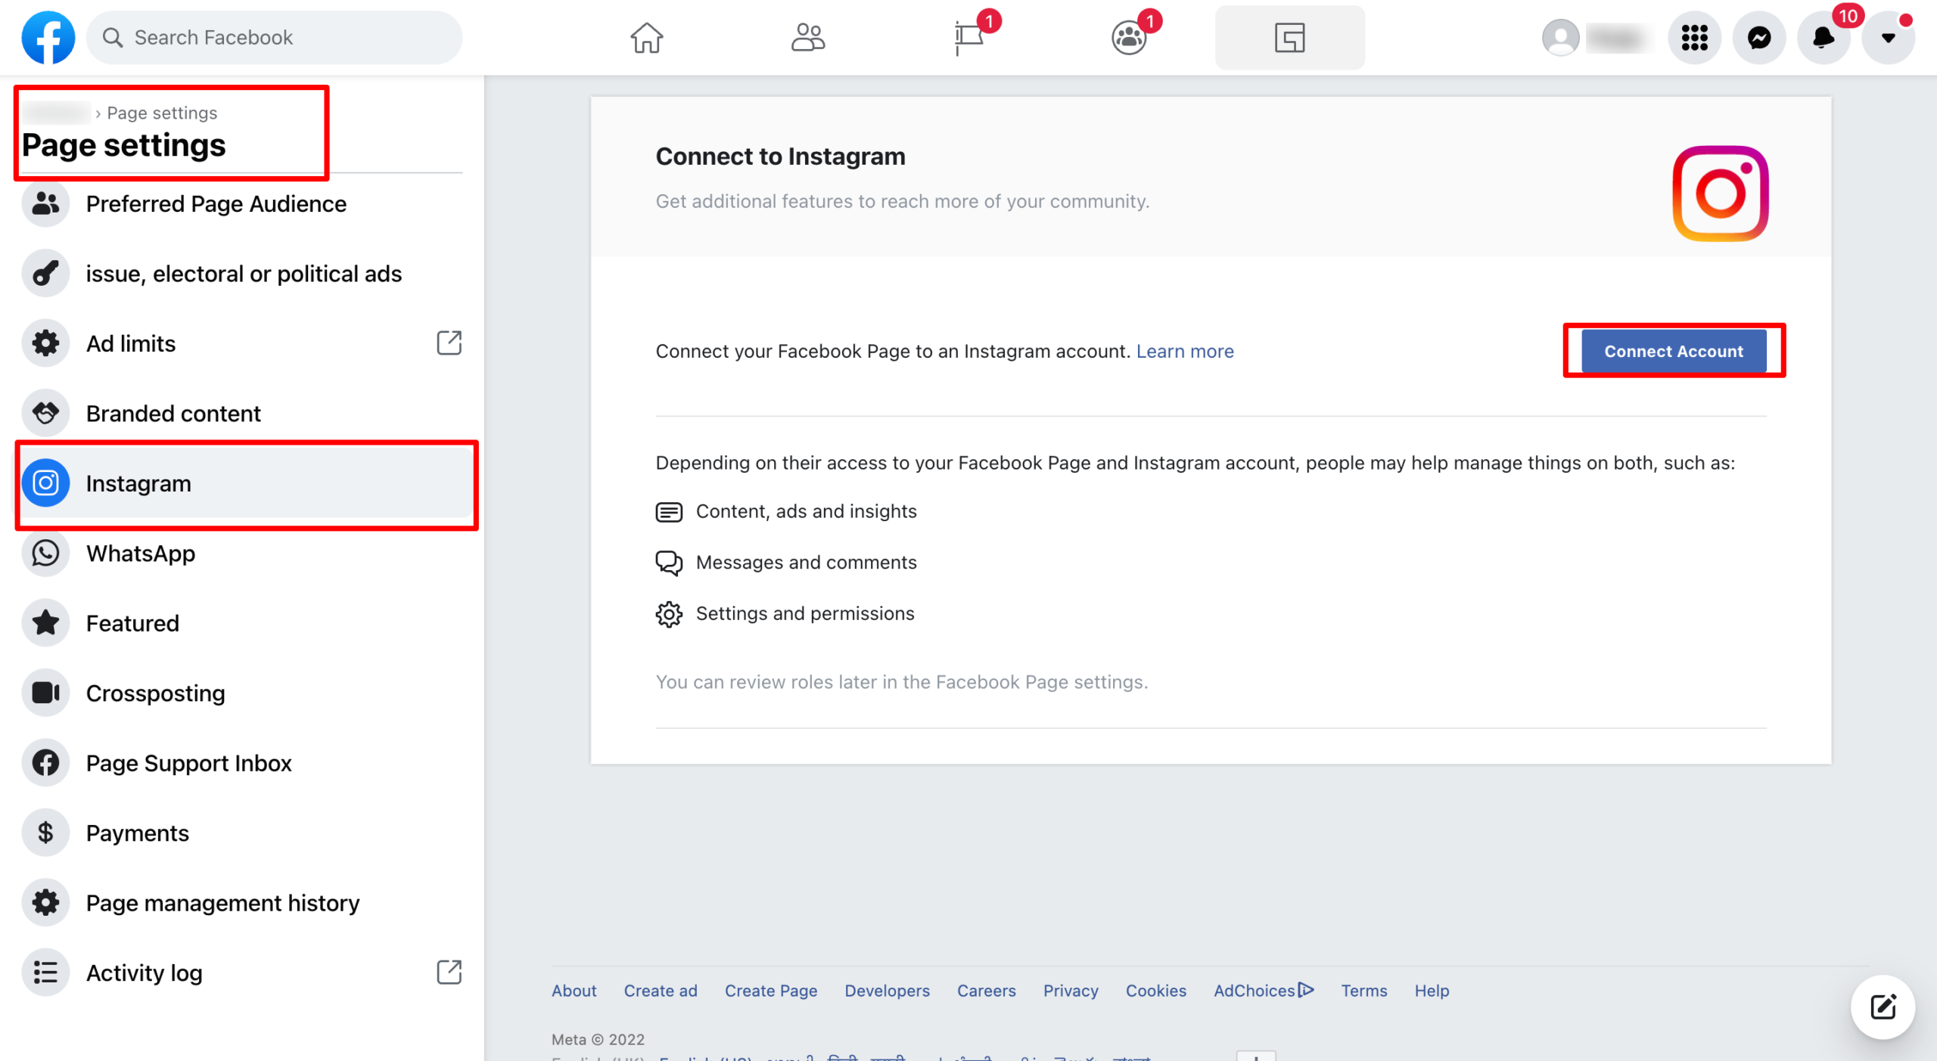Open the Pages flag tab
Screen dimensions: 1937x1061
click(x=971, y=37)
